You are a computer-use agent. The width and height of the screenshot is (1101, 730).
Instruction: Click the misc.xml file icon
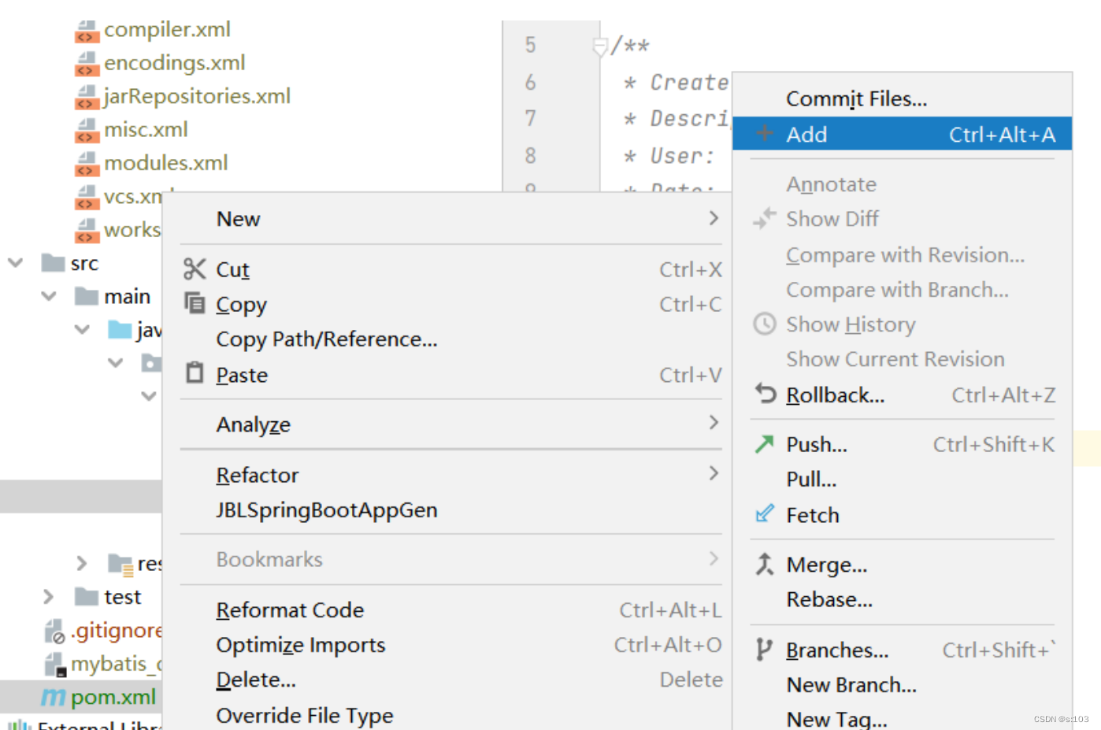pyautogui.click(x=87, y=131)
